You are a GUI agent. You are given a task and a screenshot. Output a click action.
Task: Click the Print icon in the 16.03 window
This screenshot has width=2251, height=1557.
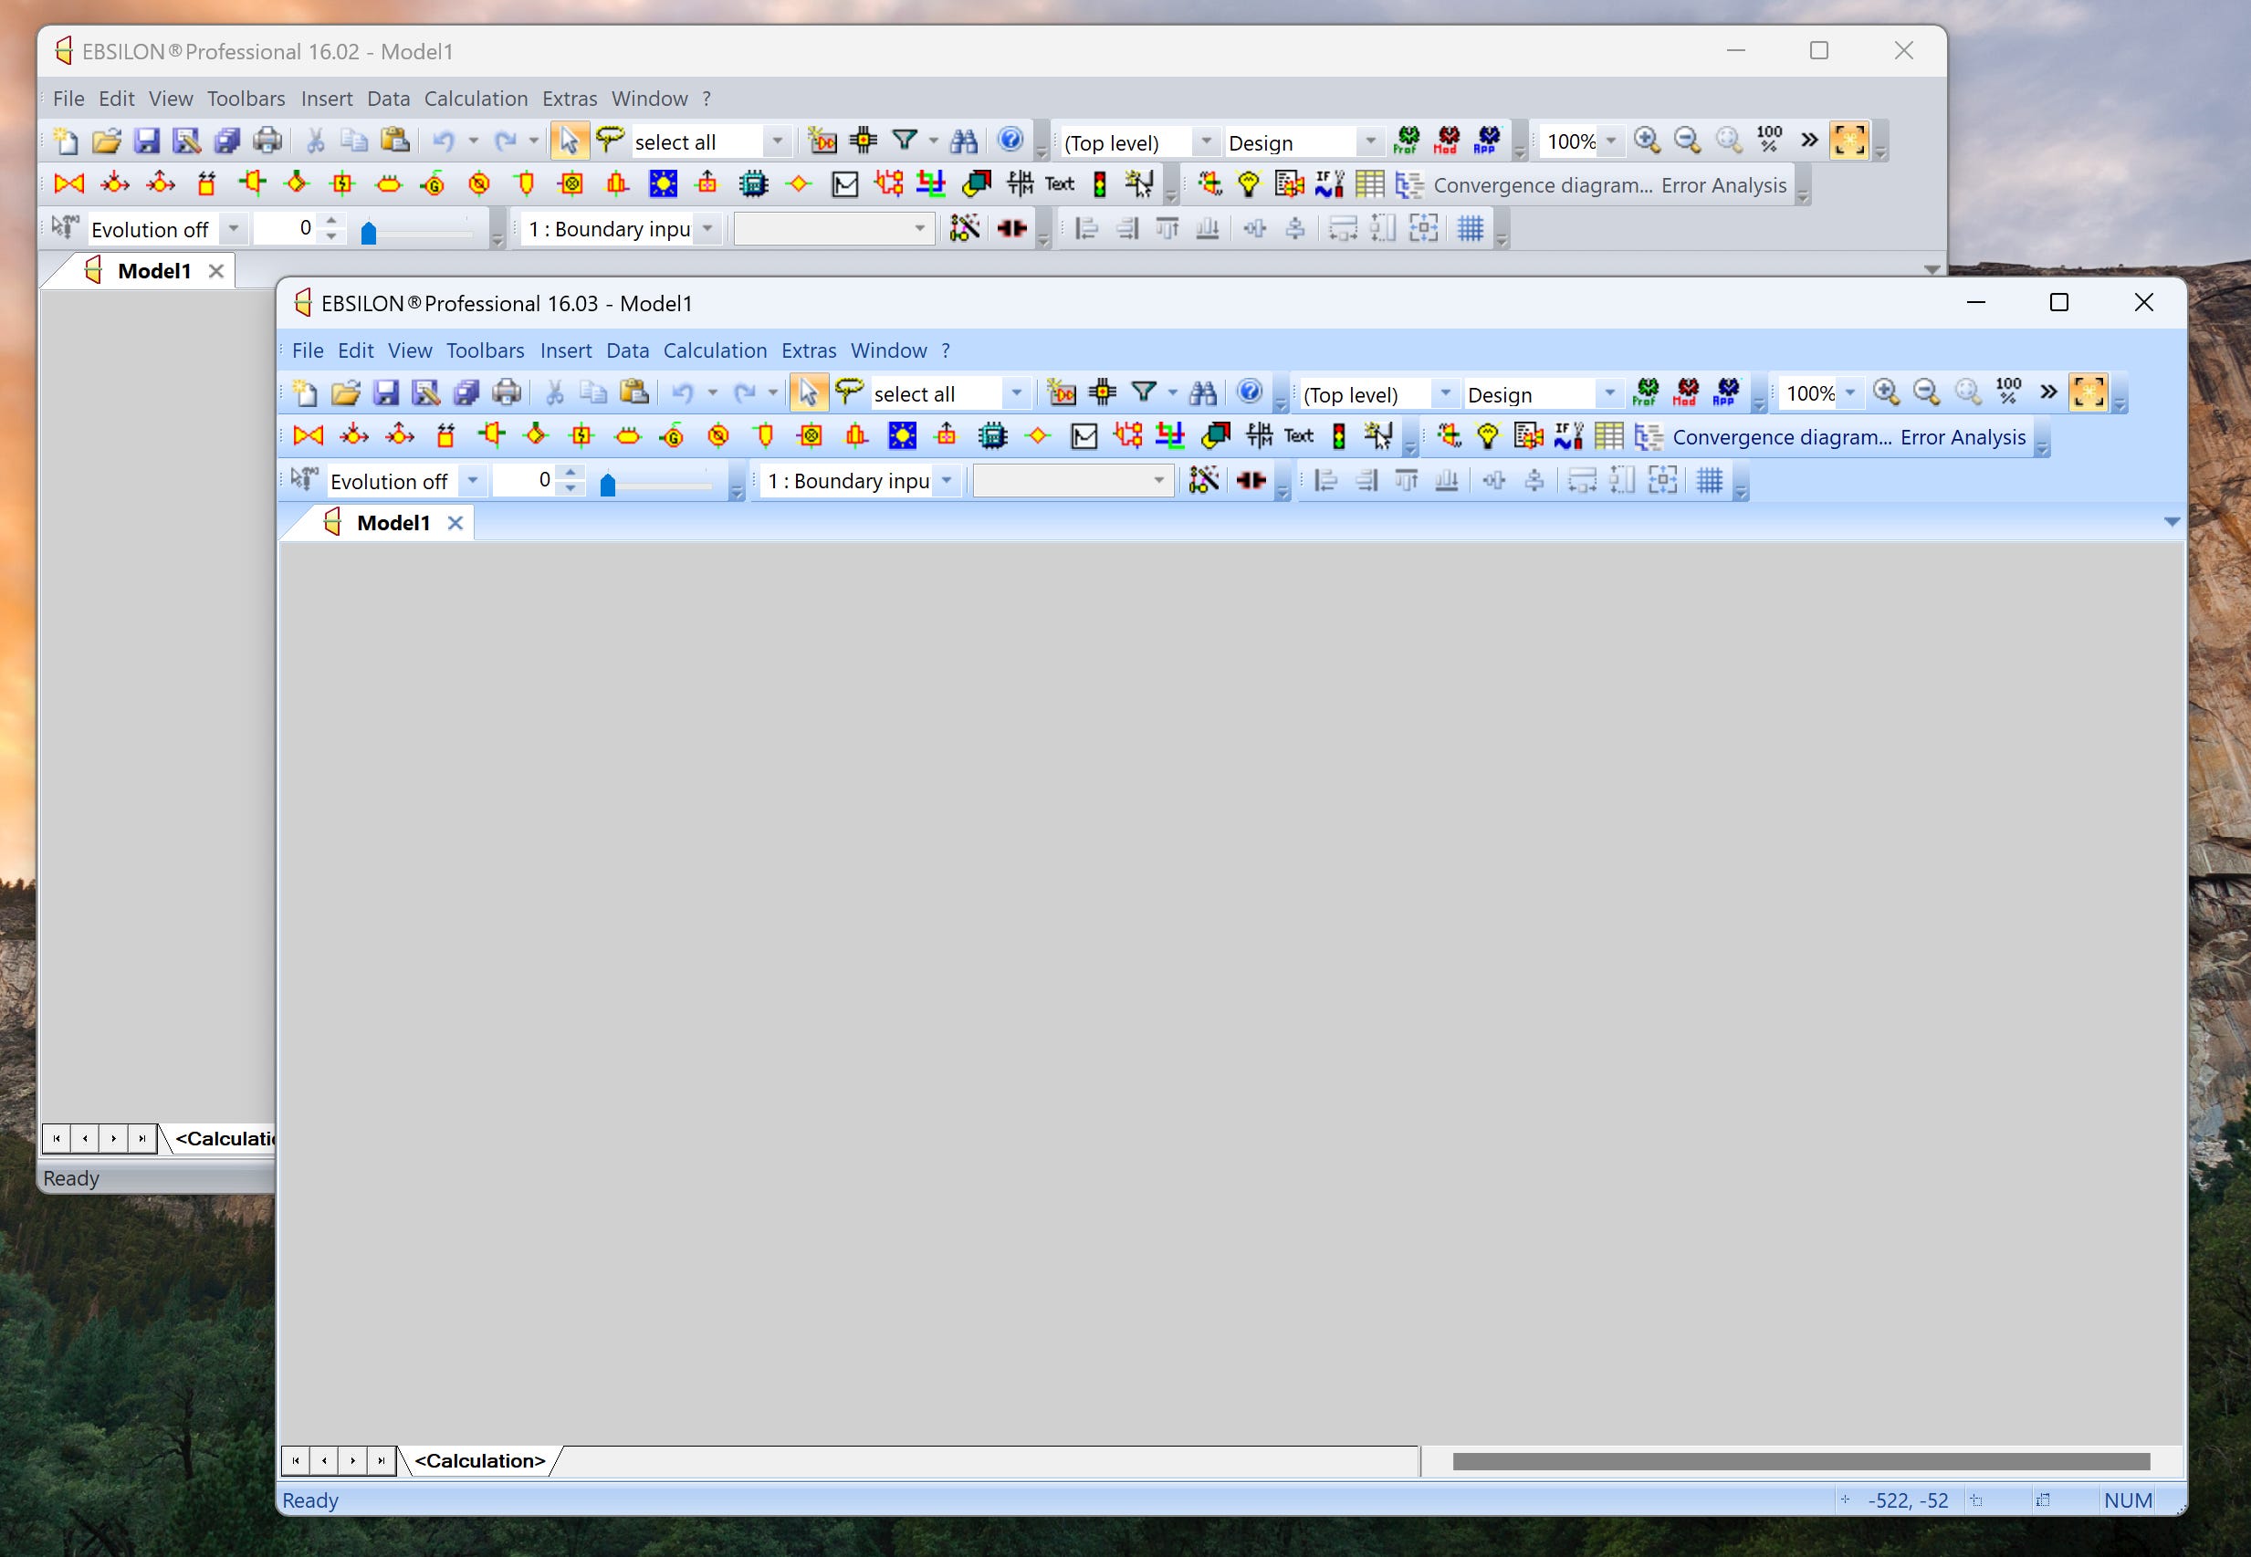pyautogui.click(x=507, y=393)
